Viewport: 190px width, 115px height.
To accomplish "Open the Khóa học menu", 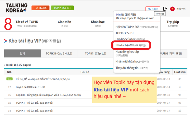I will coord(98,24).
